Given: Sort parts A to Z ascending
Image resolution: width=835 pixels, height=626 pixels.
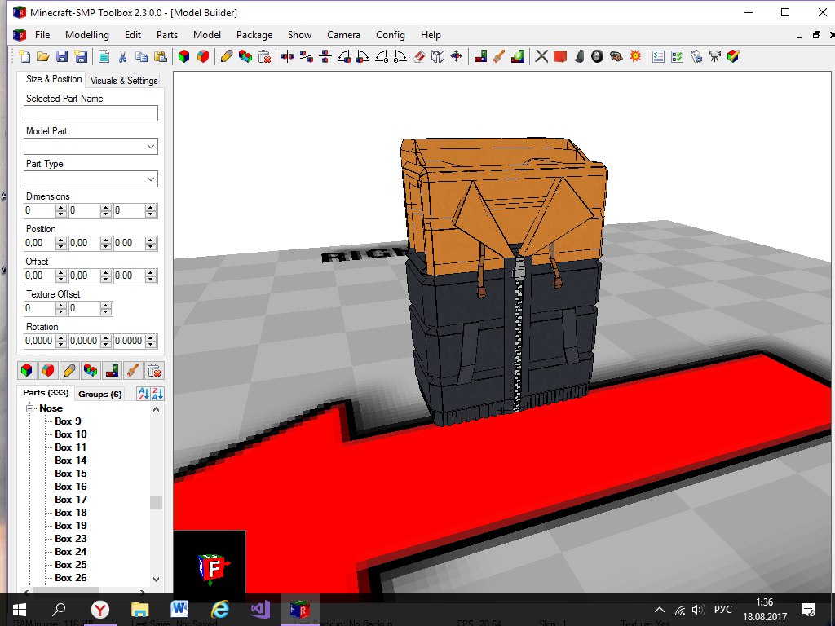Looking at the screenshot, I should [144, 394].
